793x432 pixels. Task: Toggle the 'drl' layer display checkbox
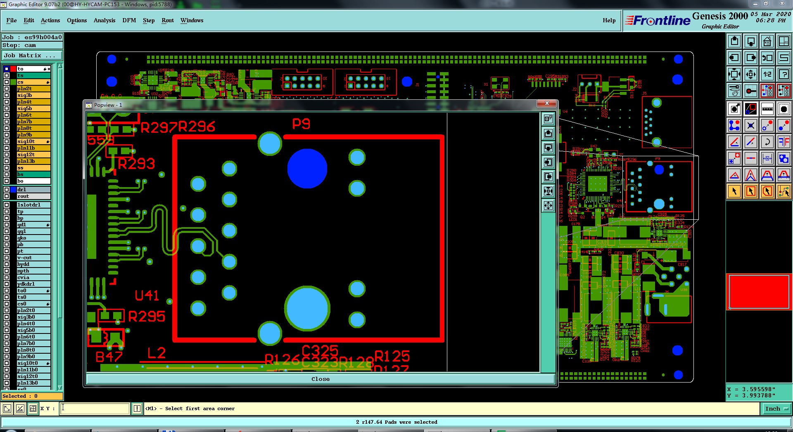click(7, 190)
